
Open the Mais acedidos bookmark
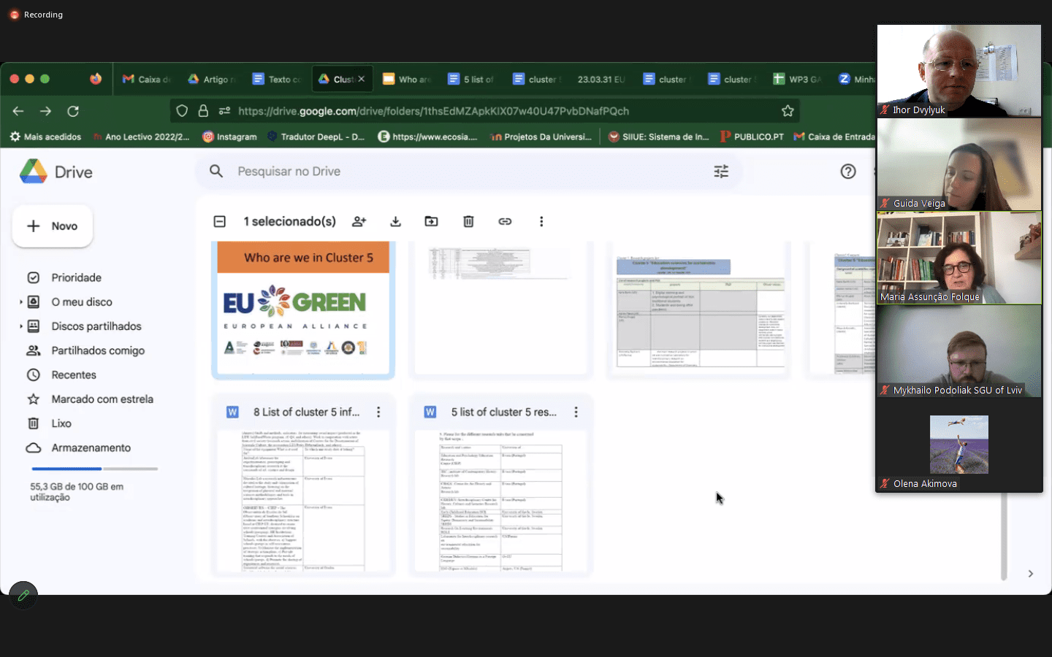[x=45, y=137]
